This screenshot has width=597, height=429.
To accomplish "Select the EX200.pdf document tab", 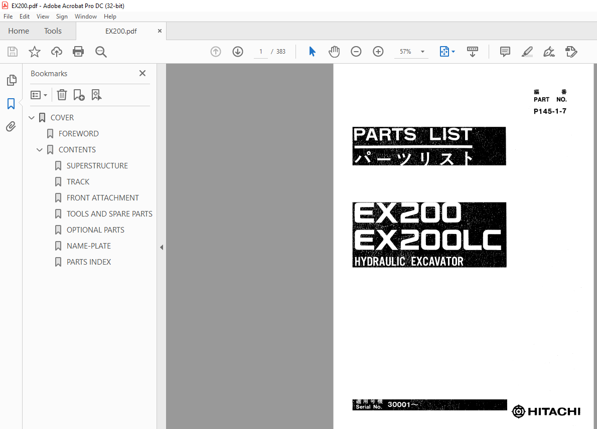I will click(121, 31).
